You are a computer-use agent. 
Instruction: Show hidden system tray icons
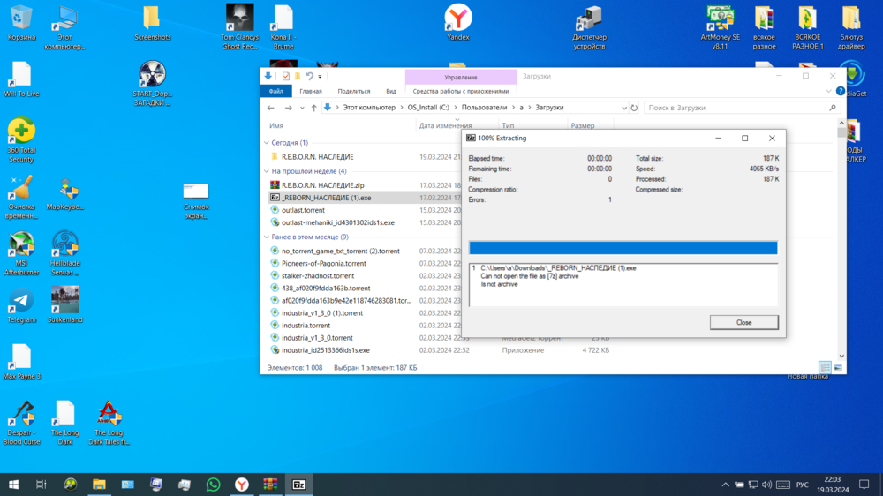pyautogui.click(x=726, y=485)
